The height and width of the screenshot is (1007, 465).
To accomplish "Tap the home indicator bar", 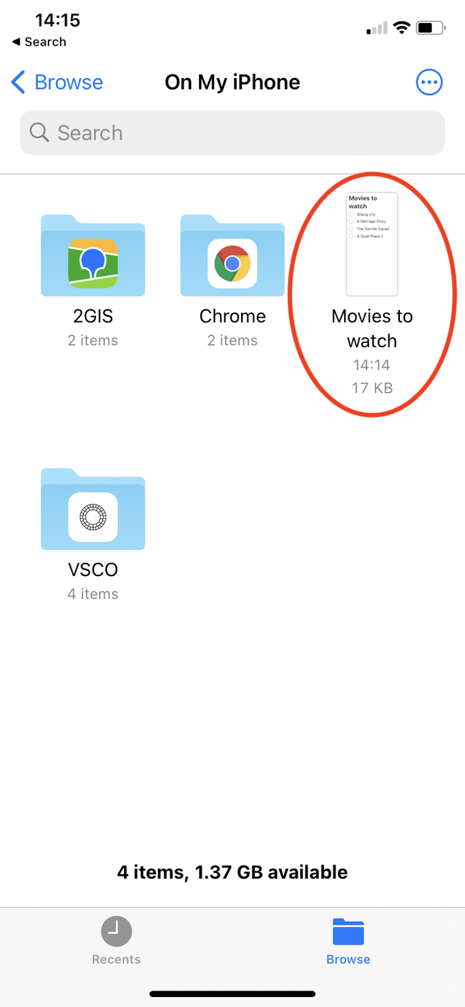I will 232,994.
